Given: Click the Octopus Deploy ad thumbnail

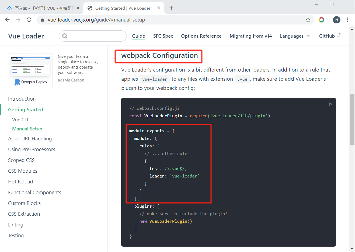Looking at the screenshot, I should click(30, 70).
